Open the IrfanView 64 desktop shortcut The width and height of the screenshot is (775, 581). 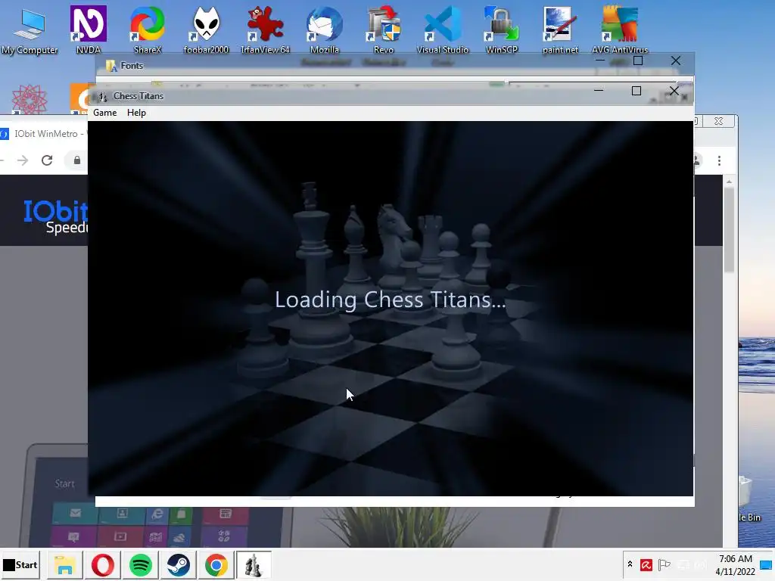pyautogui.click(x=266, y=30)
